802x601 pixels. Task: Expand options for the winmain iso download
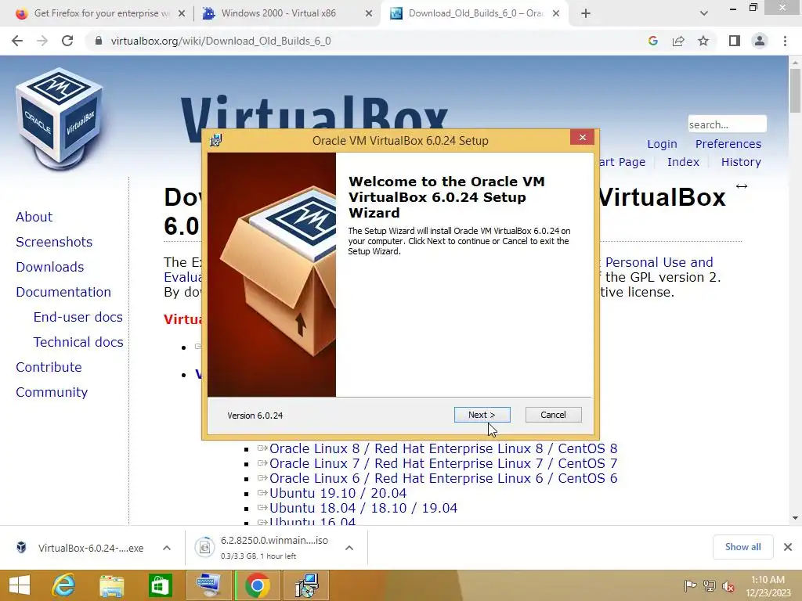(x=349, y=548)
